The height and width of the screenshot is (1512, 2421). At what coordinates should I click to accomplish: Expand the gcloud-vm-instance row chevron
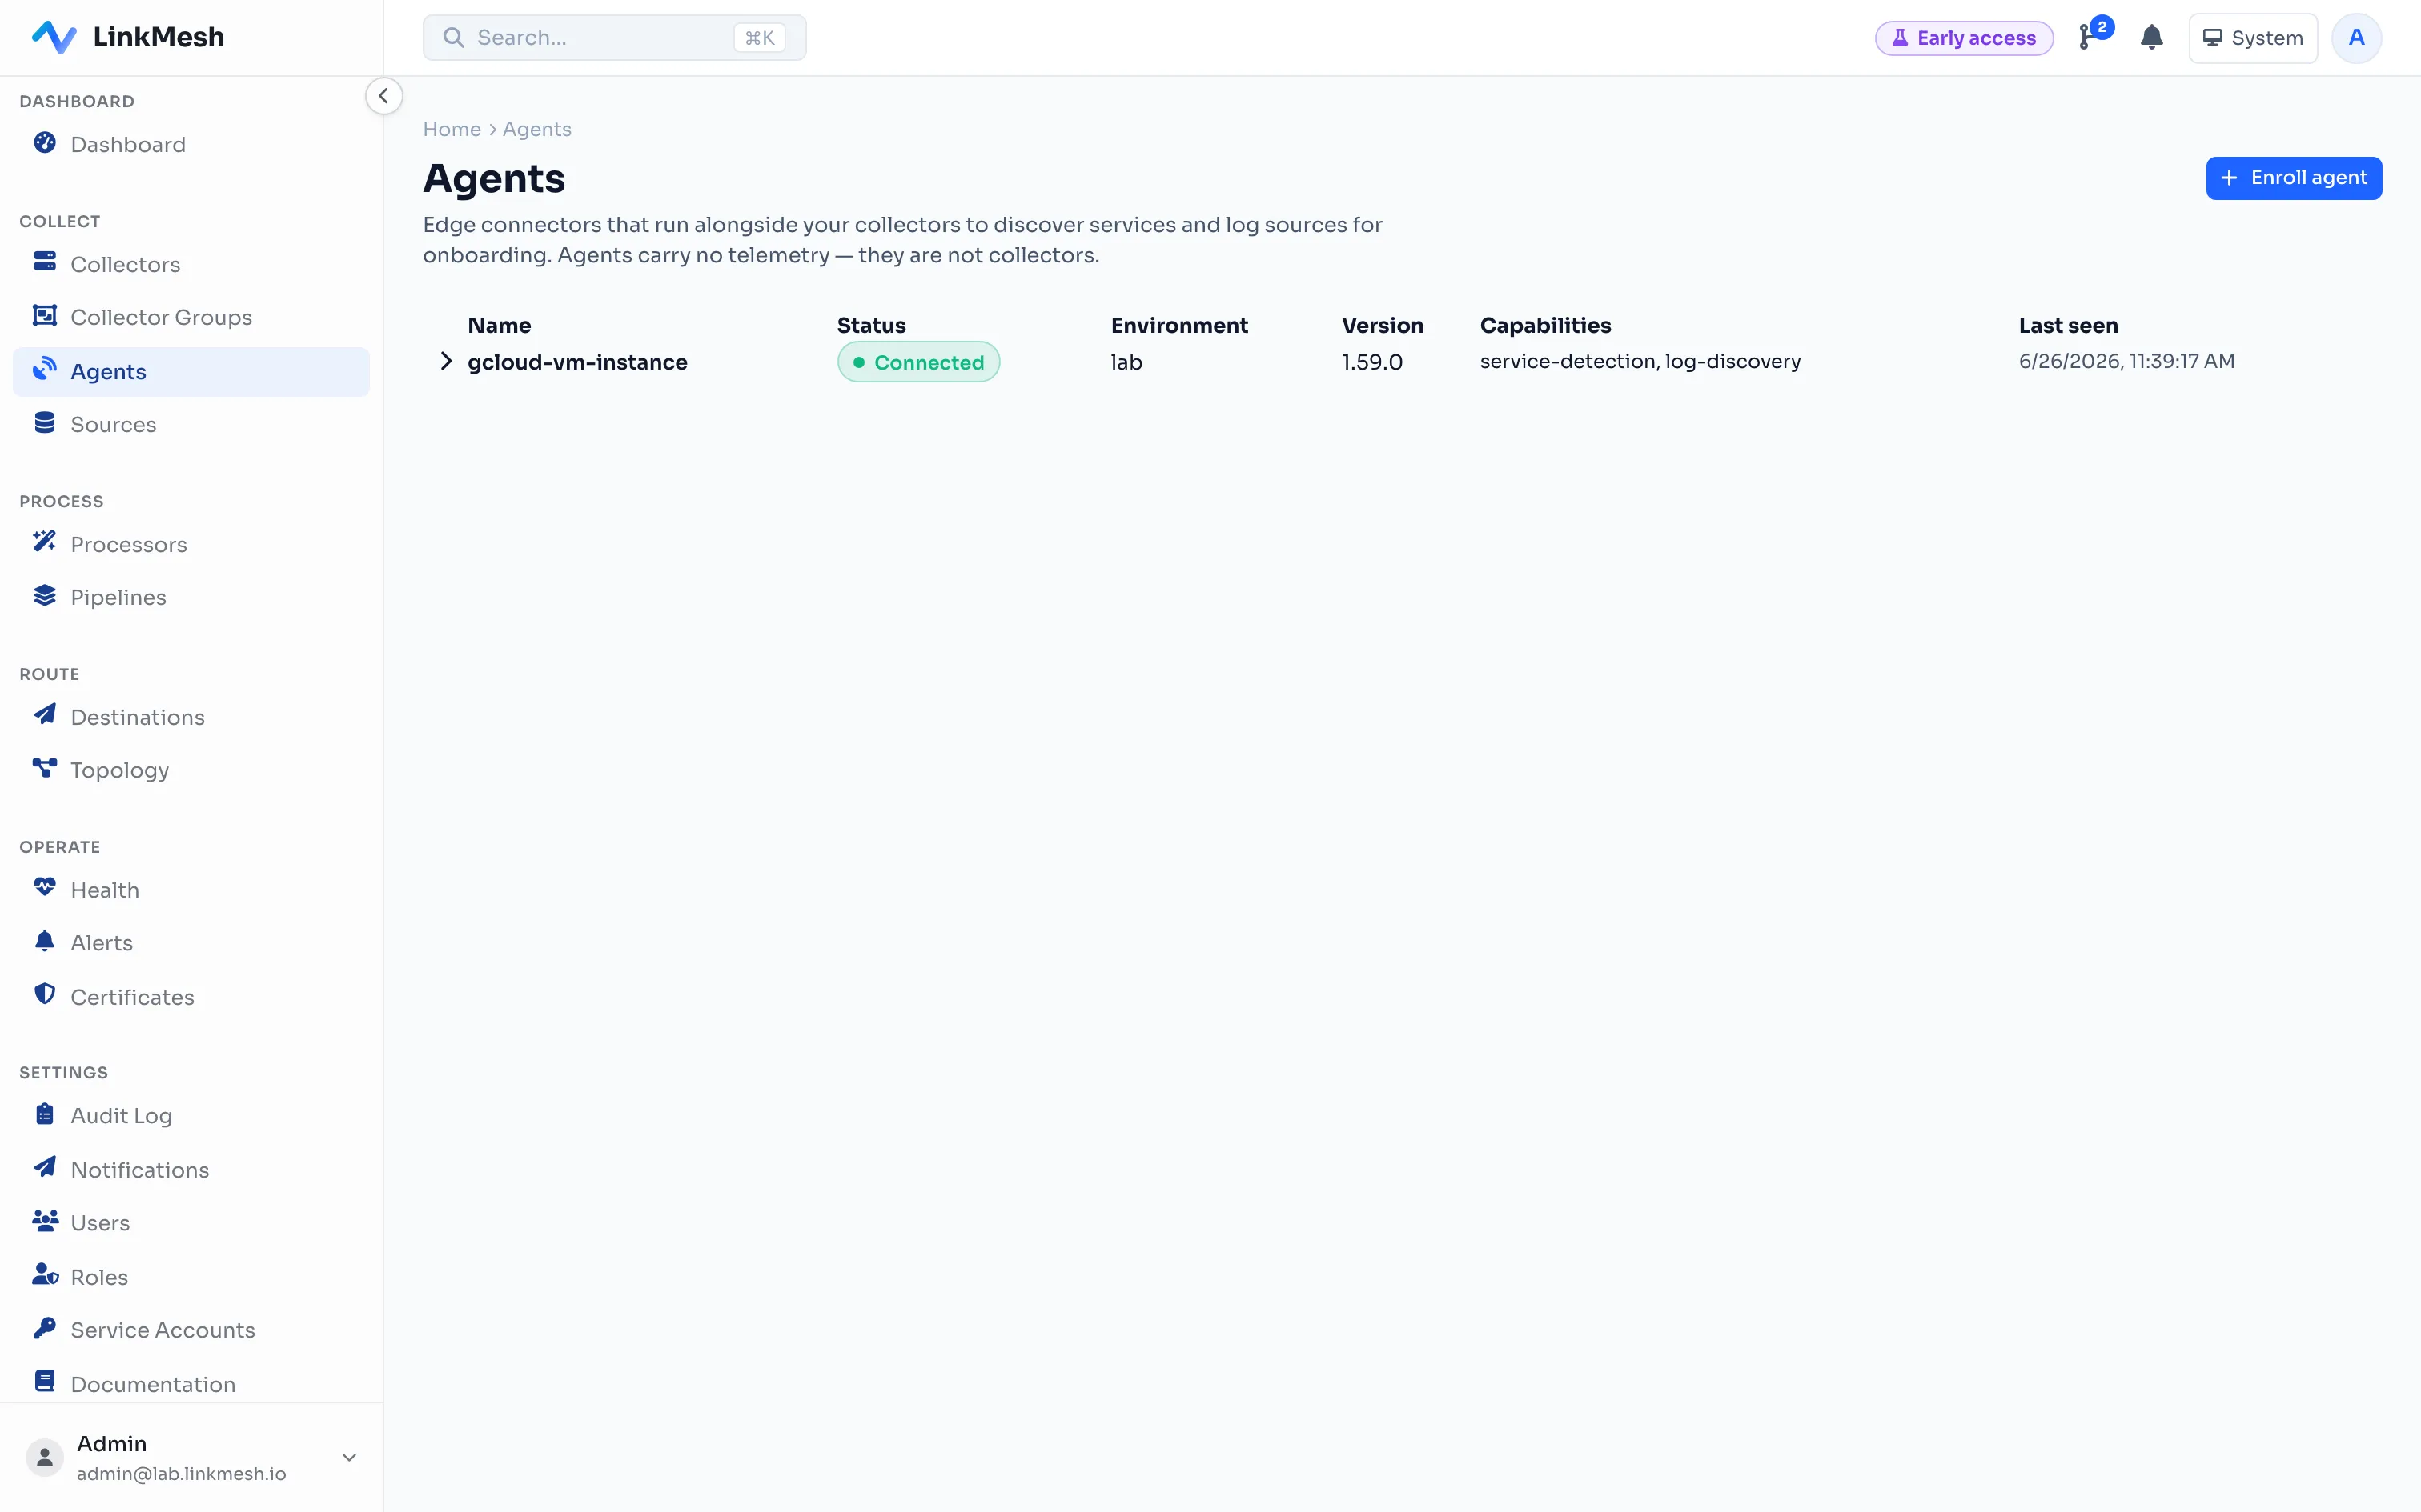tap(446, 361)
